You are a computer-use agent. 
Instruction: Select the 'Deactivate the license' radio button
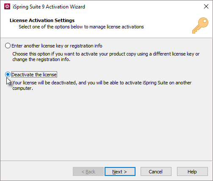click(x=8, y=75)
